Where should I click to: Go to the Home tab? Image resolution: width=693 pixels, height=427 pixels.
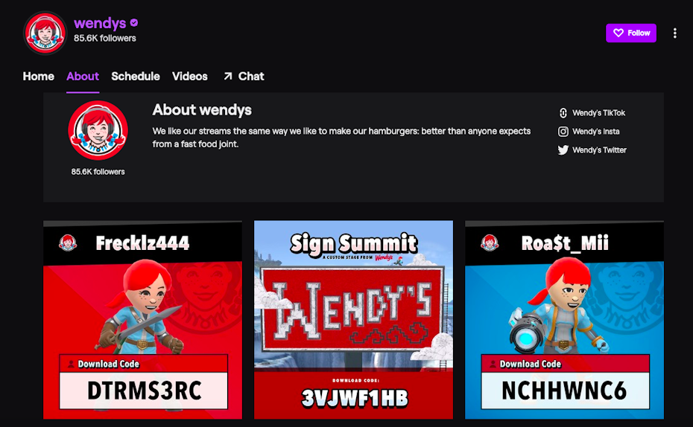[x=38, y=76]
